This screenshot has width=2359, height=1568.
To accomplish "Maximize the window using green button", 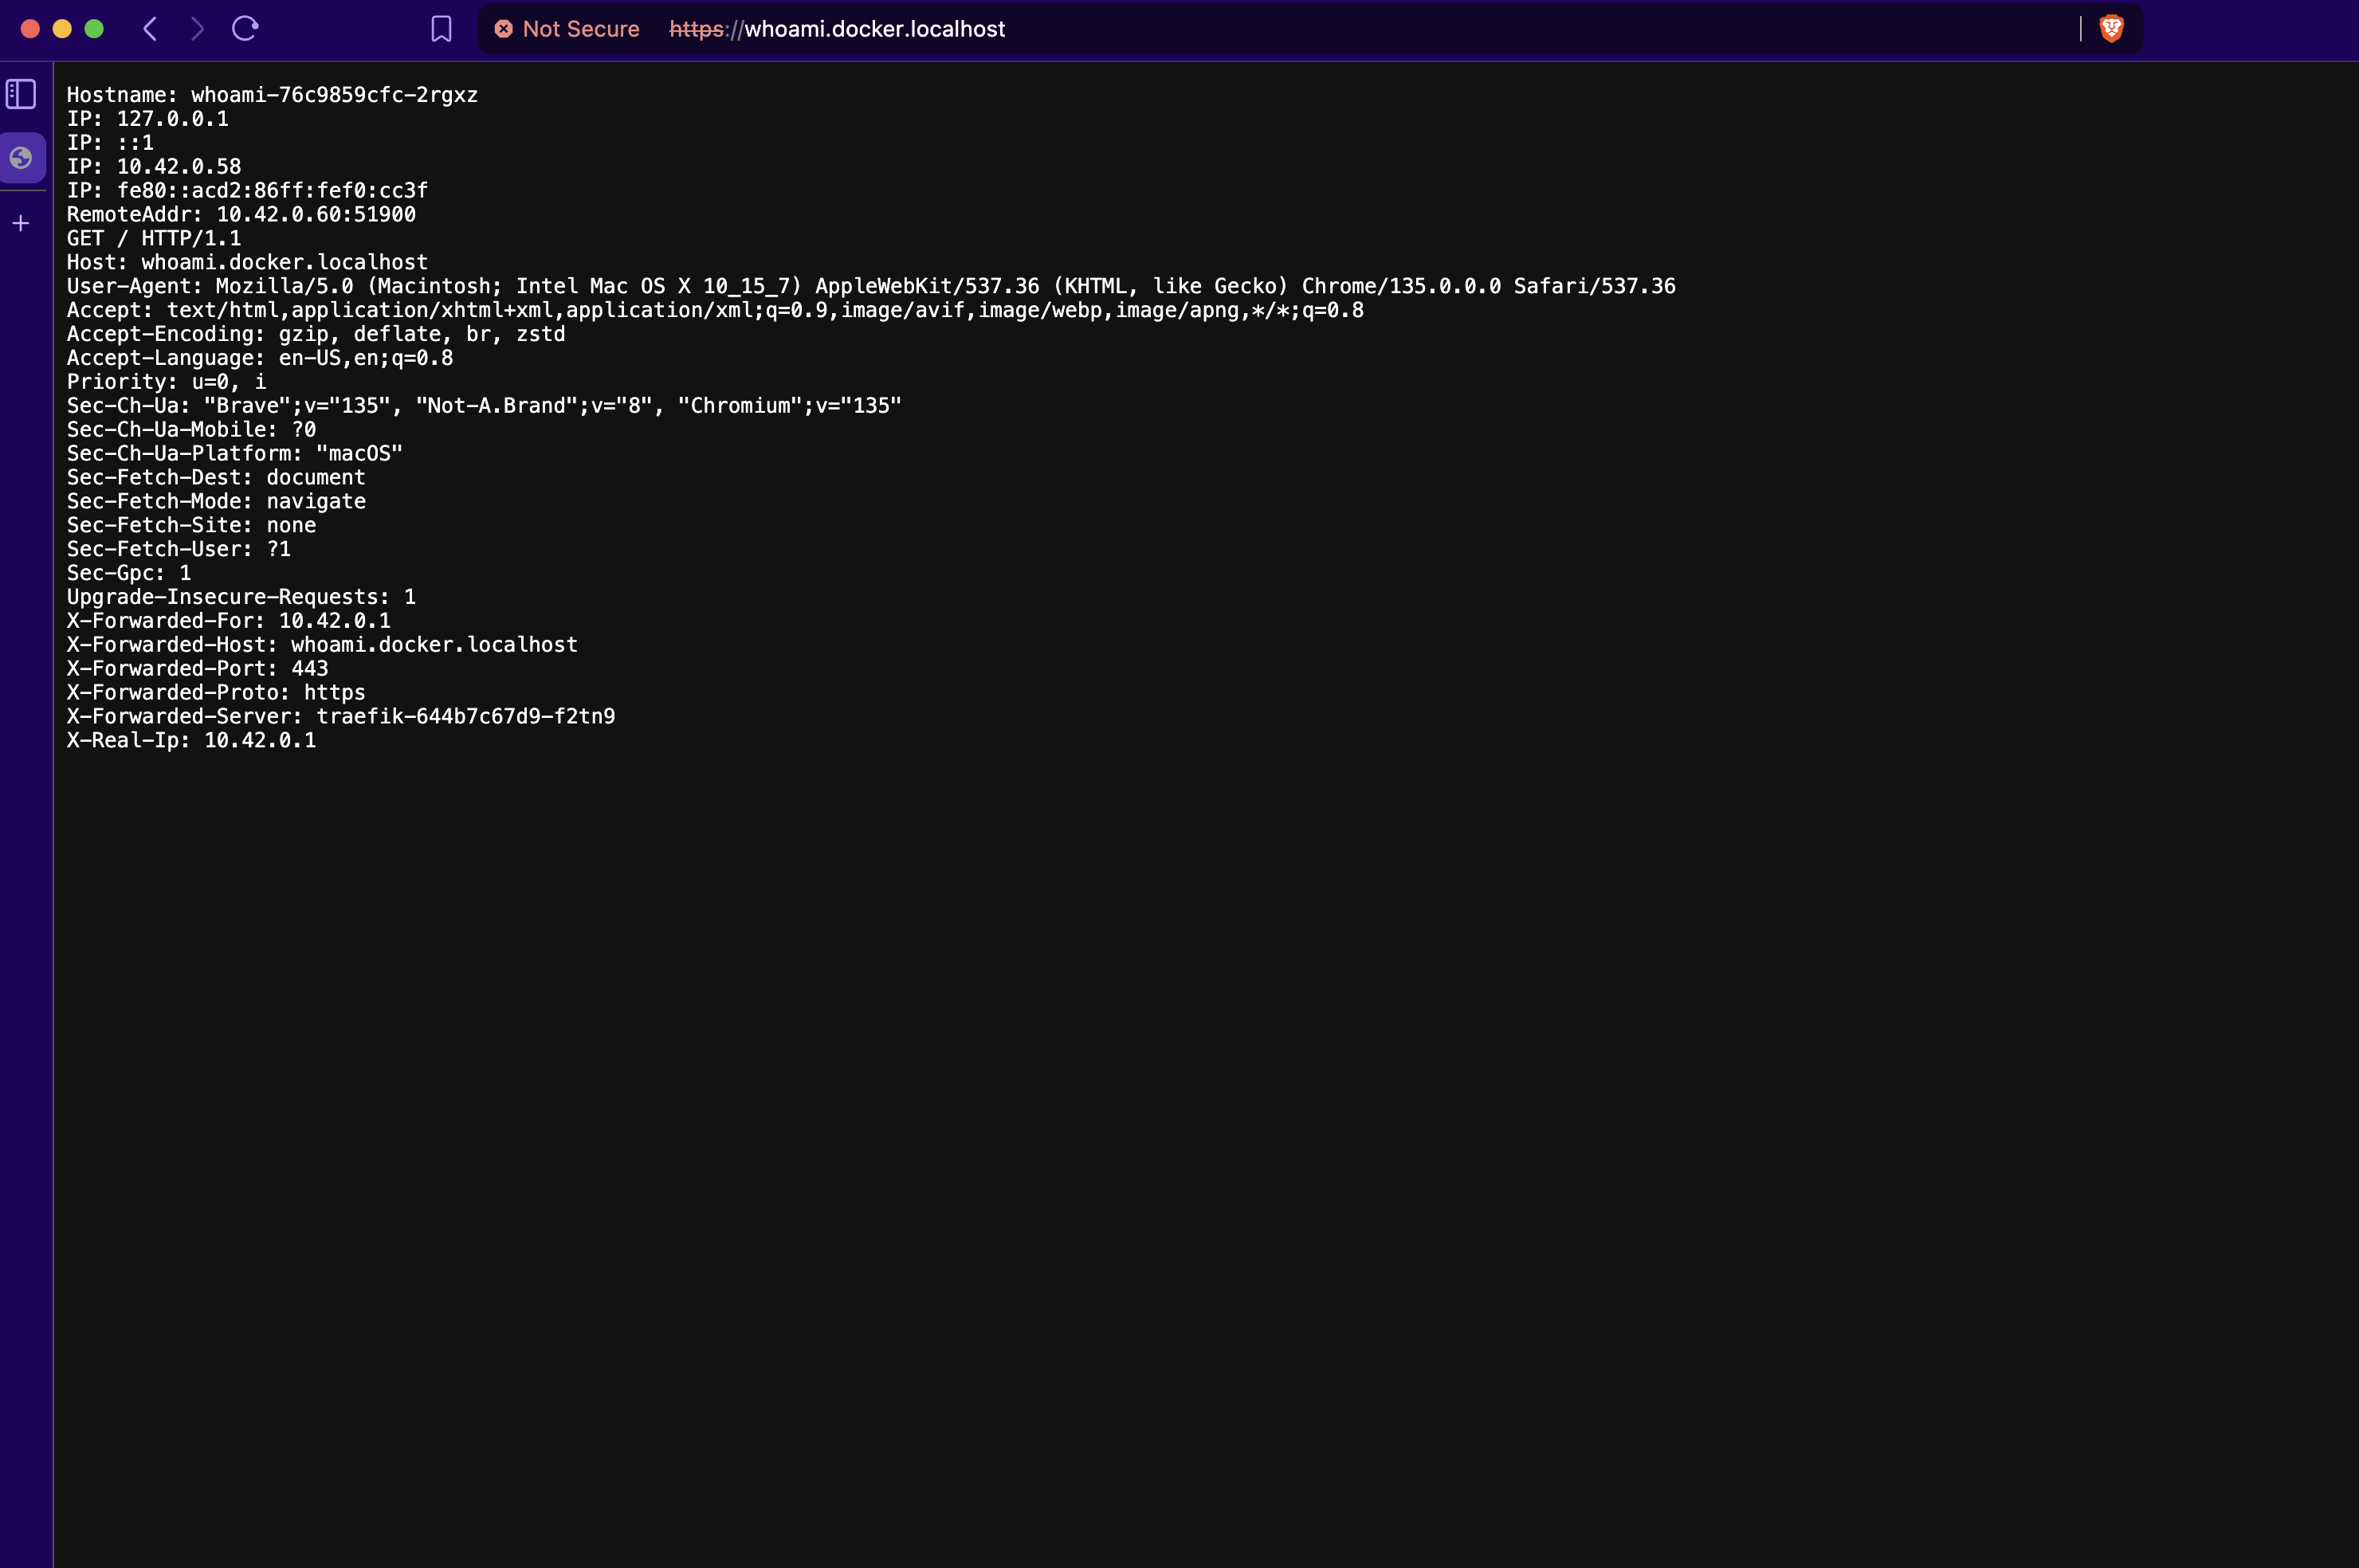I will click(x=94, y=29).
